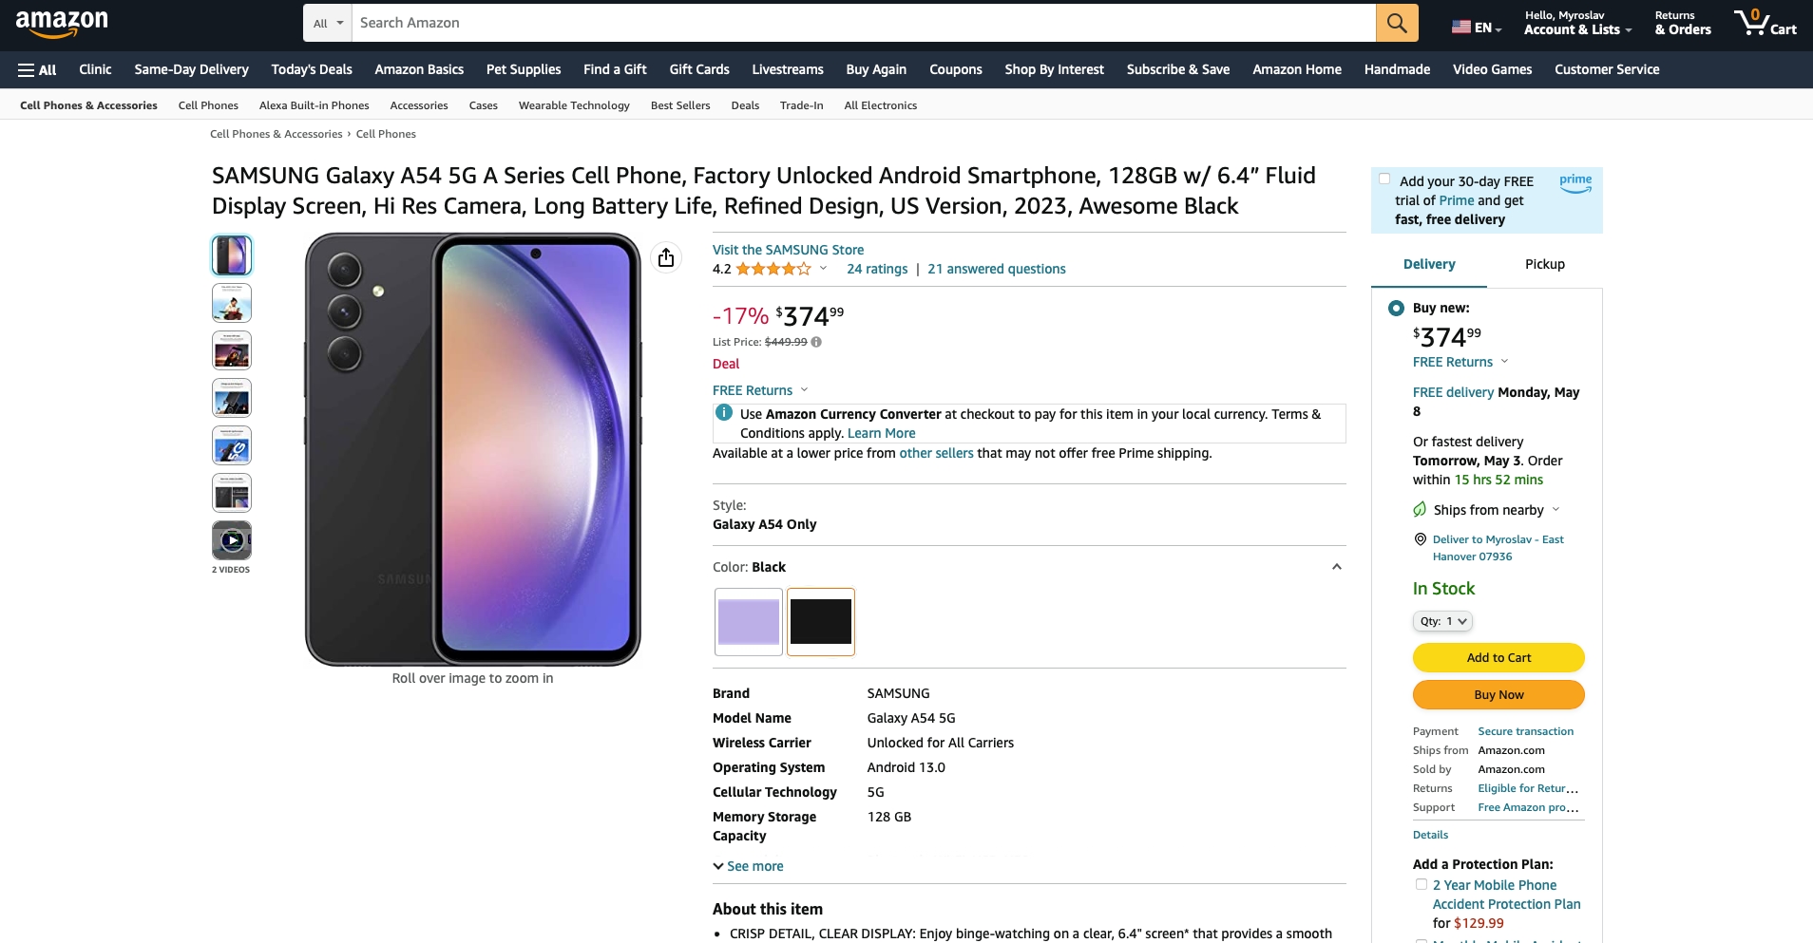
Task: Open the Qty quantity dropdown
Action: [x=1442, y=621]
